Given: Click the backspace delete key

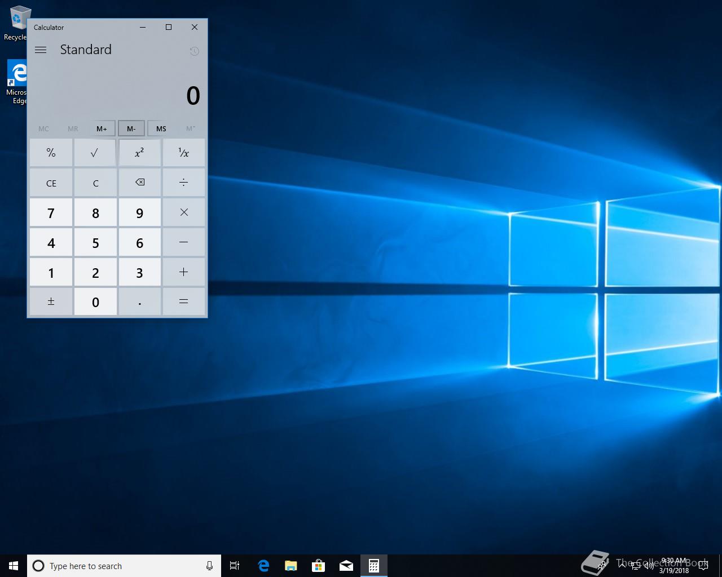Looking at the screenshot, I should click(139, 183).
